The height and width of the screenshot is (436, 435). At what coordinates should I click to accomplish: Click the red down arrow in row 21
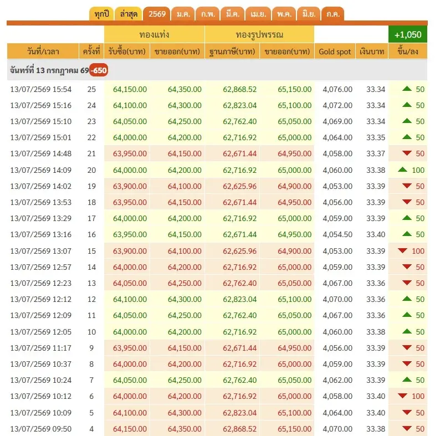click(407, 153)
